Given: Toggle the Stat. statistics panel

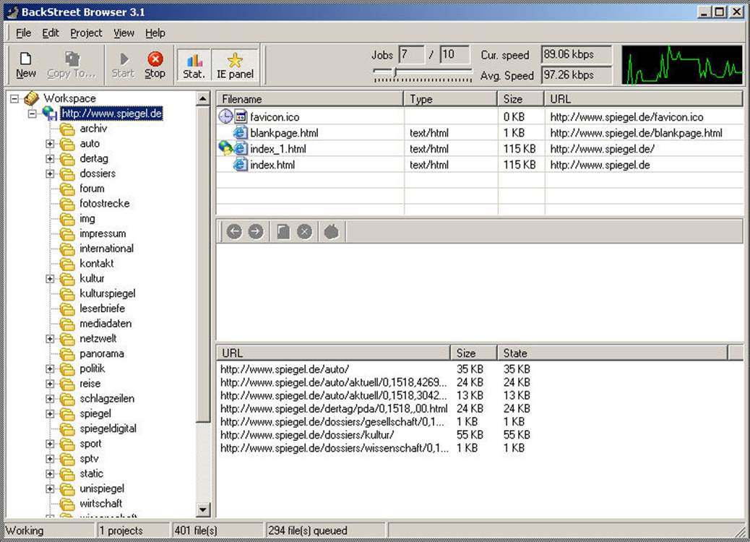Looking at the screenshot, I should coord(194,66).
